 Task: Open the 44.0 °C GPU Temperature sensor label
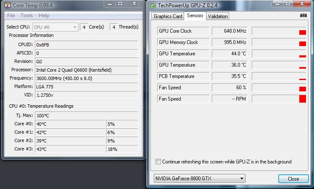pos(183,54)
